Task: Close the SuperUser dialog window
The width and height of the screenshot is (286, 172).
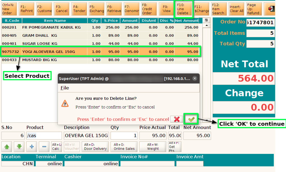Action: (x=195, y=78)
